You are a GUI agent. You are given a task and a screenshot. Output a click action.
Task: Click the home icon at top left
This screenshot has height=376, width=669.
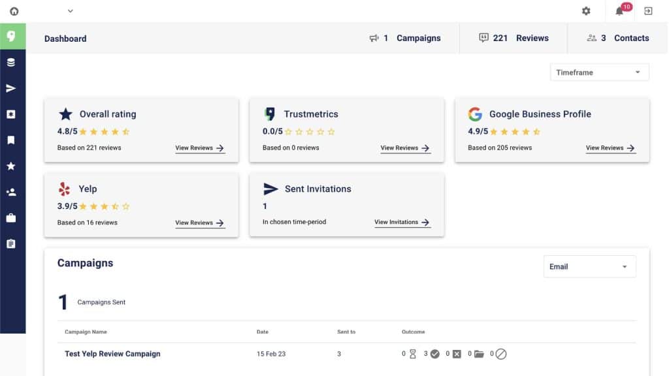tap(14, 11)
